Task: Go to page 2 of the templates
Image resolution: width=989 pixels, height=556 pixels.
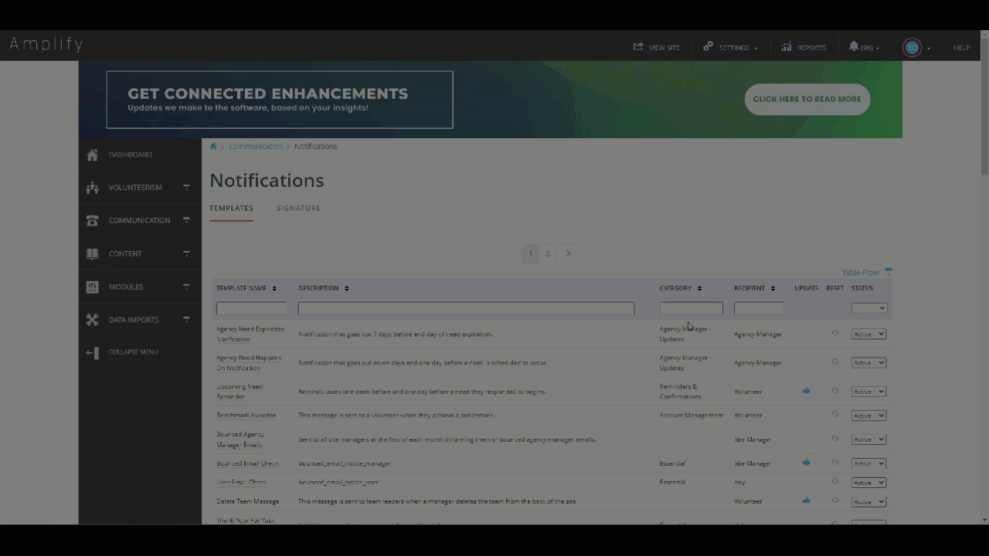Action: (x=547, y=253)
